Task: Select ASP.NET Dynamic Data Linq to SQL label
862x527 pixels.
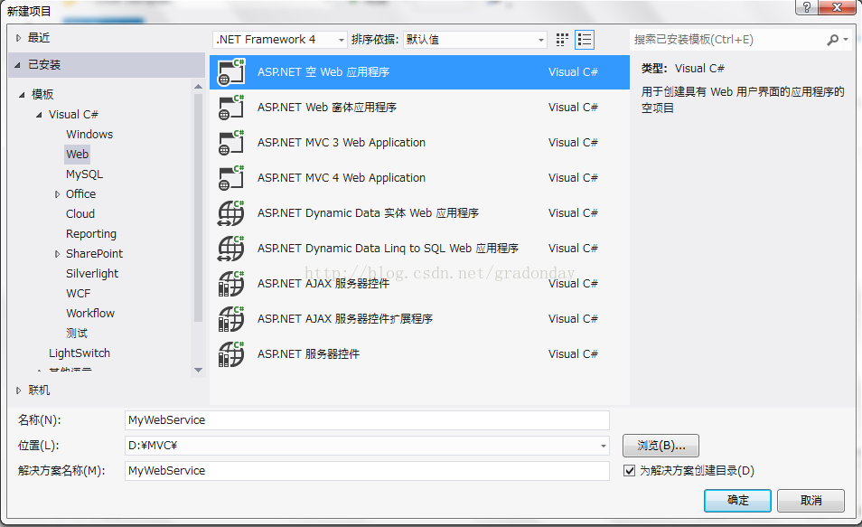Action: point(388,248)
